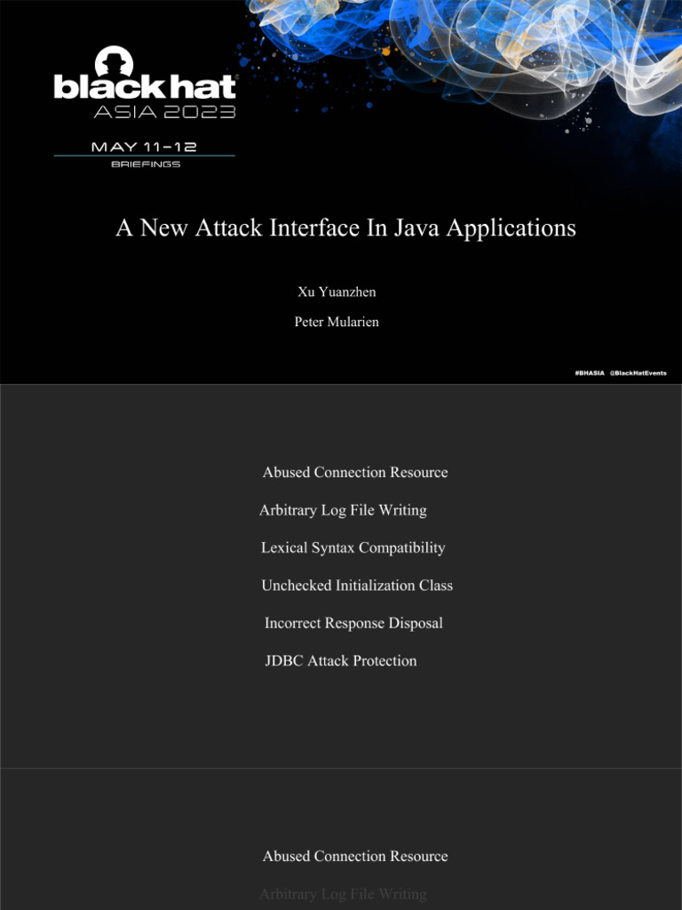Click the dimmed 'Arbitrary Log File Writing' on third slide
The image size is (682, 910).
(x=343, y=894)
